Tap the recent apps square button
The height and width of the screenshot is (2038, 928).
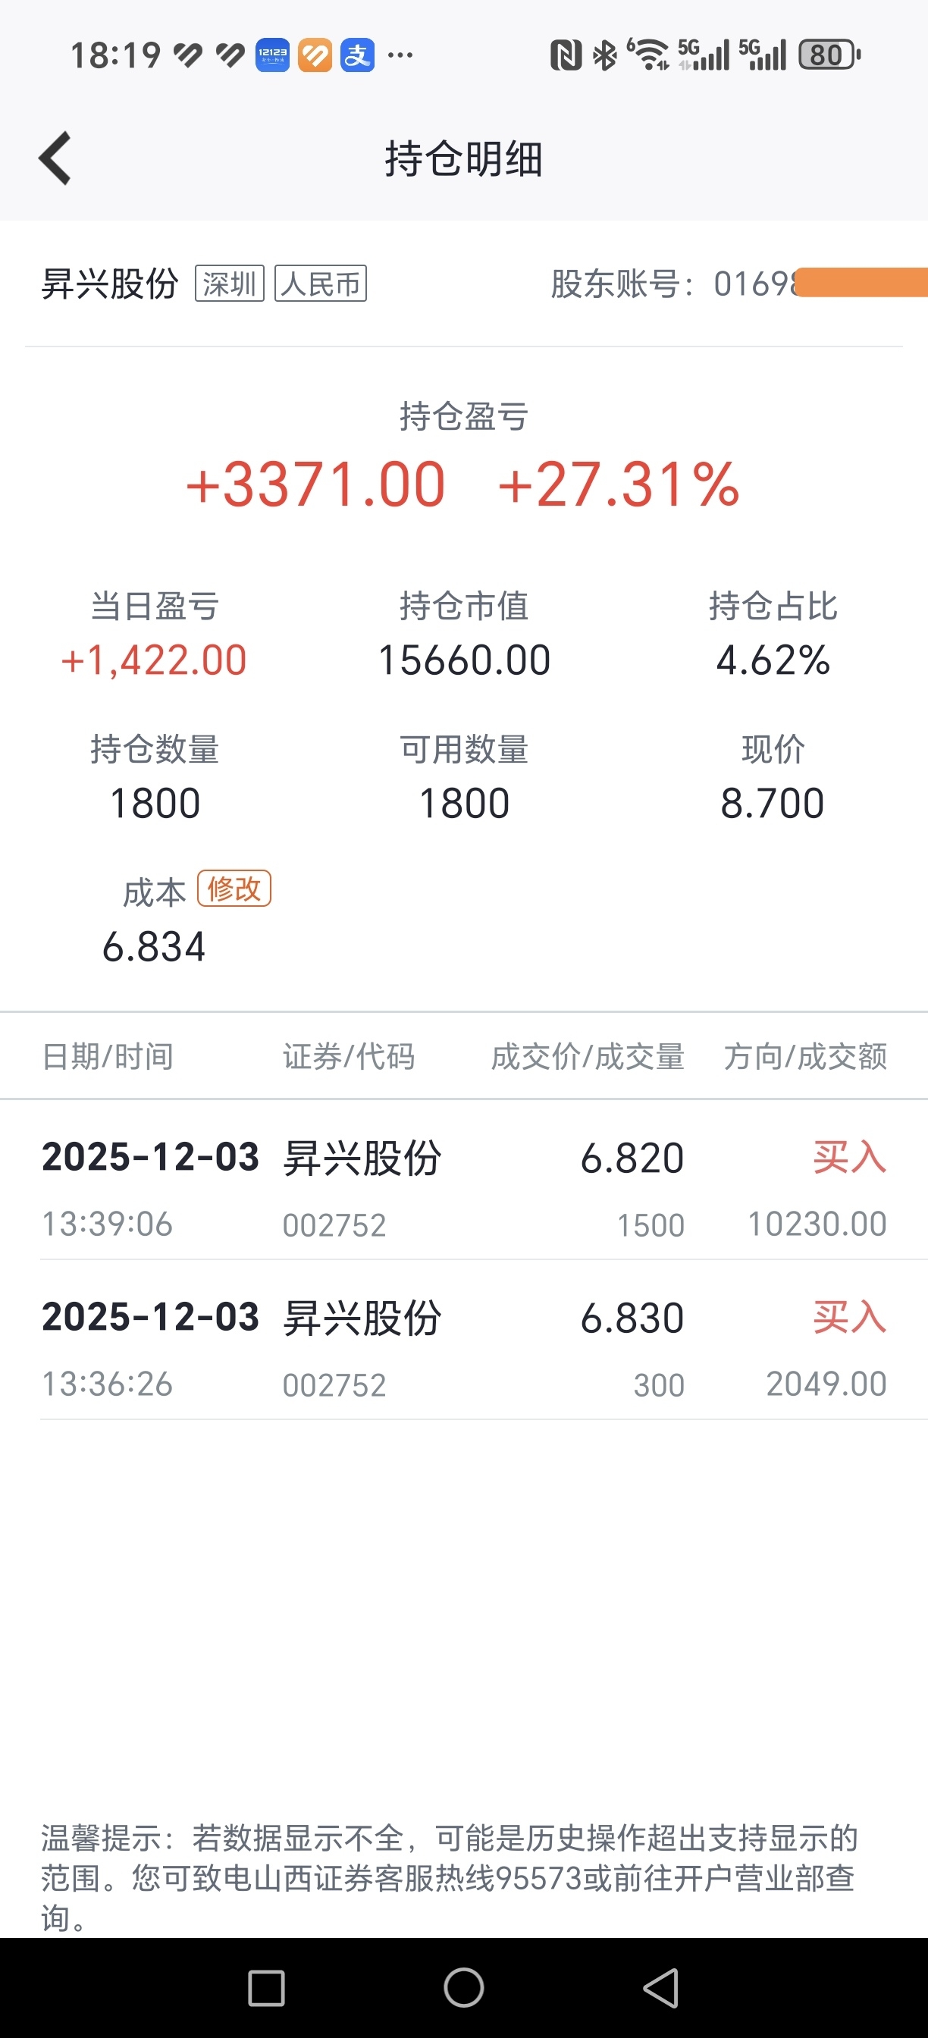tap(266, 1988)
